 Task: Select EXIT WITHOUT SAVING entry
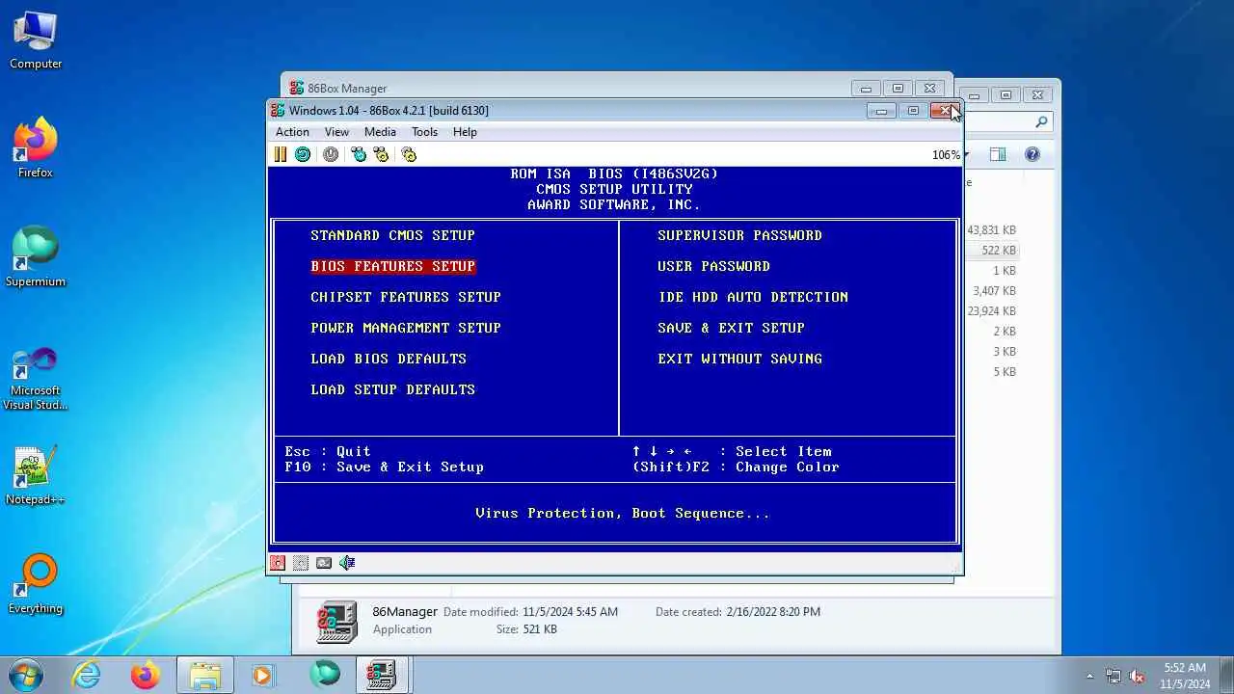739,359
